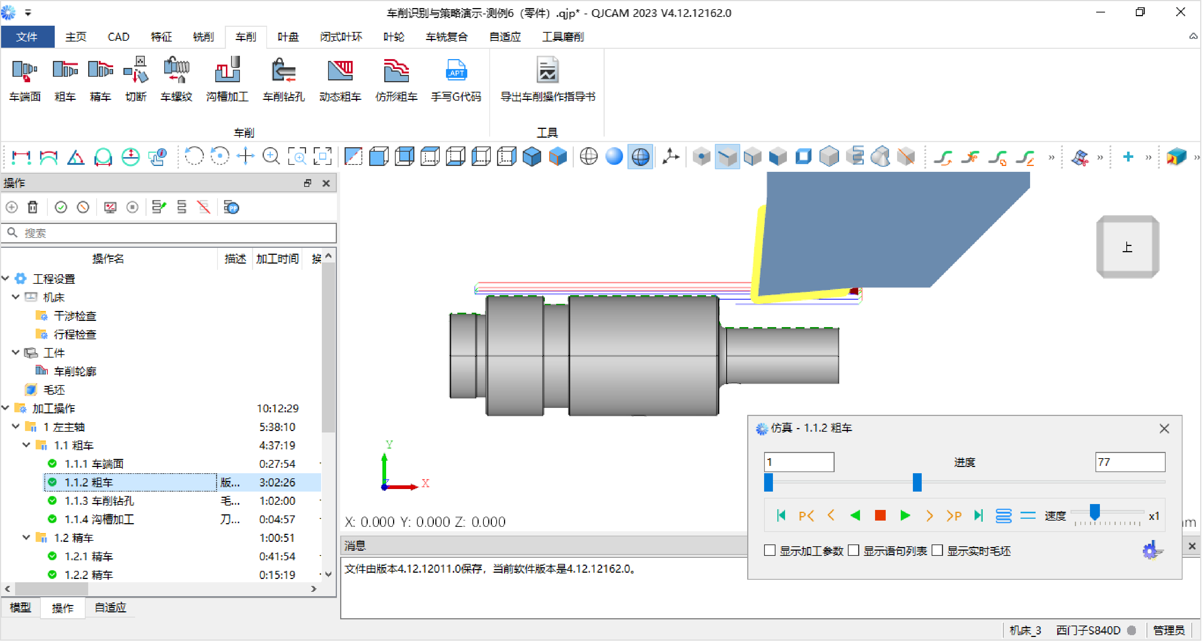Click the 手写G代码 APT icon

456,71
